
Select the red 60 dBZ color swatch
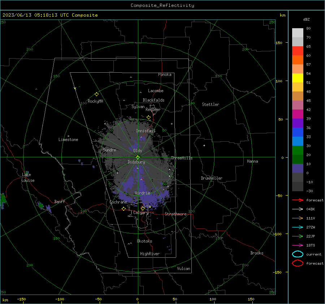298,51
